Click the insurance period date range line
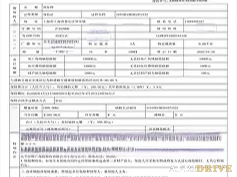Image resolution: width=237 pixels, height=177 pixels. (x=63, y=93)
